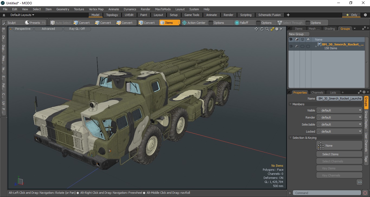Toggle the lock checkbox for BM_30_Smerch group

pyautogui.click(x=308, y=46)
